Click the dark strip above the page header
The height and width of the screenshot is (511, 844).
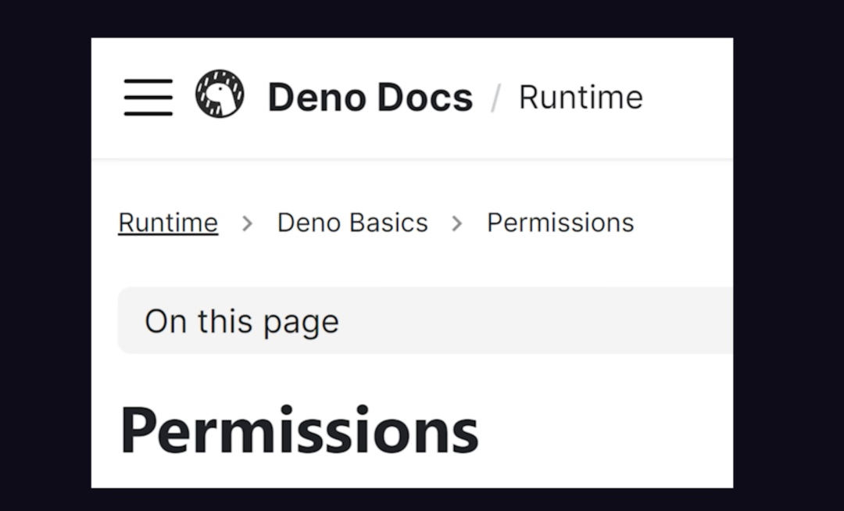coord(413,18)
